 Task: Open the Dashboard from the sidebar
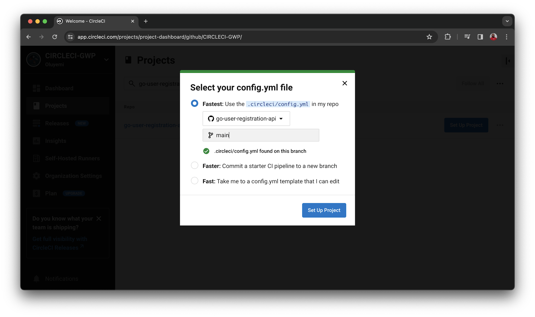pos(59,88)
